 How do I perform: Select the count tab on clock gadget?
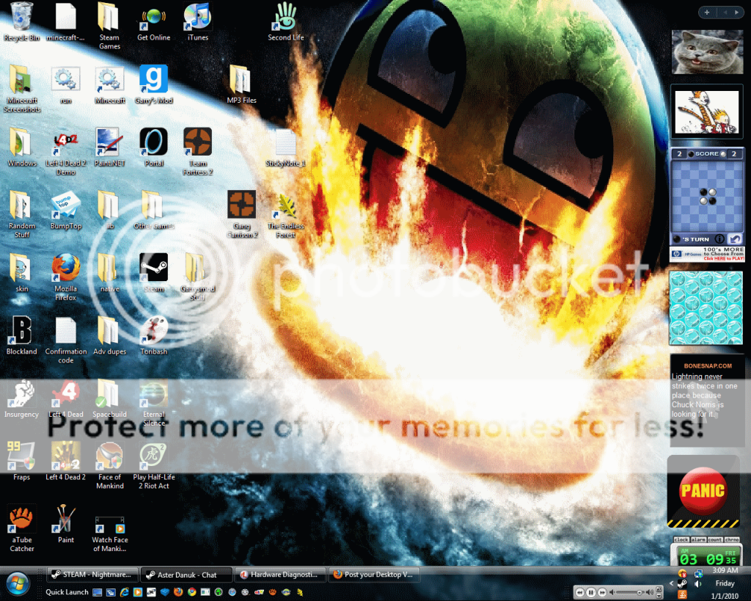(x=714, y=539)
